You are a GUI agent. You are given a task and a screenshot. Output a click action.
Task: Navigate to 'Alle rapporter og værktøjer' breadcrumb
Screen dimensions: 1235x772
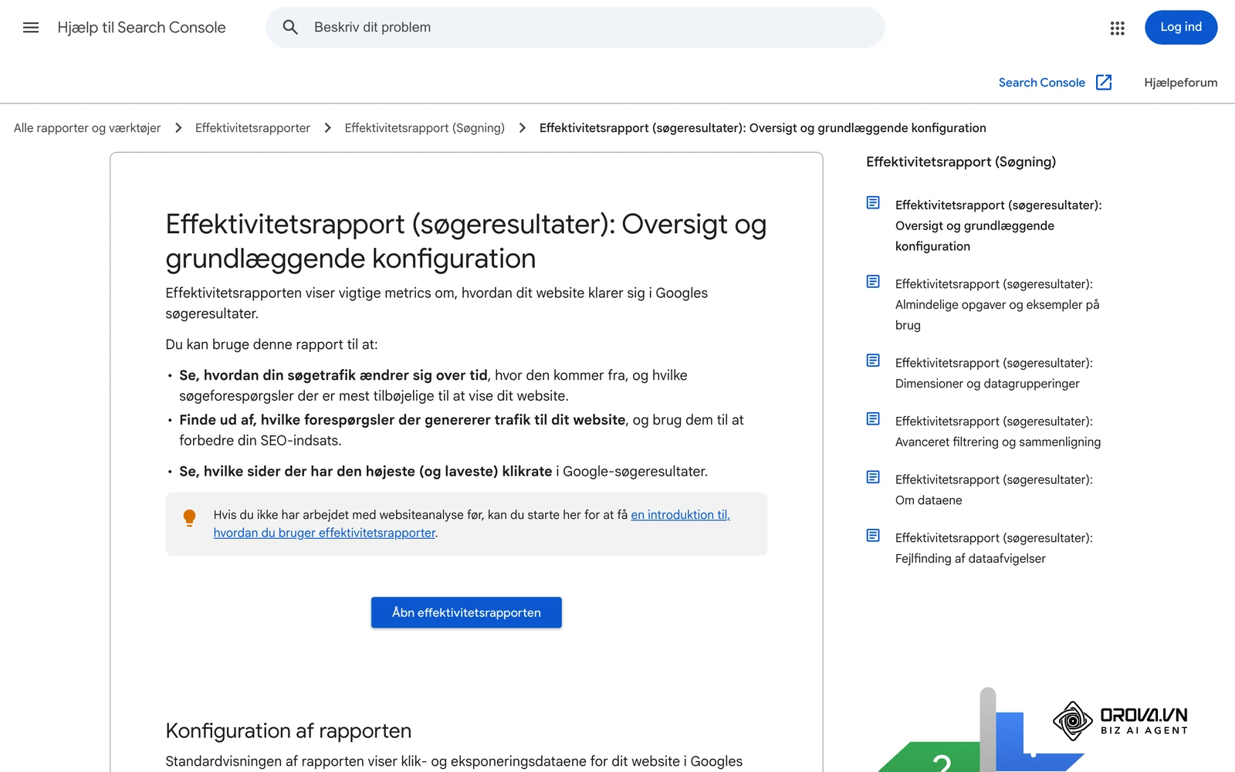click(x=87, y=128)
